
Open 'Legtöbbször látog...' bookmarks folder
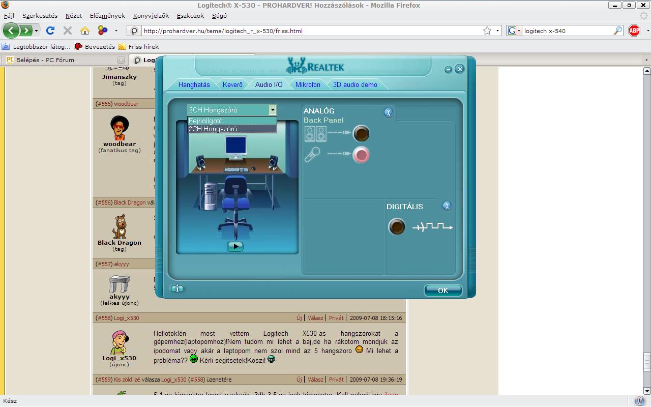[37, 46]
